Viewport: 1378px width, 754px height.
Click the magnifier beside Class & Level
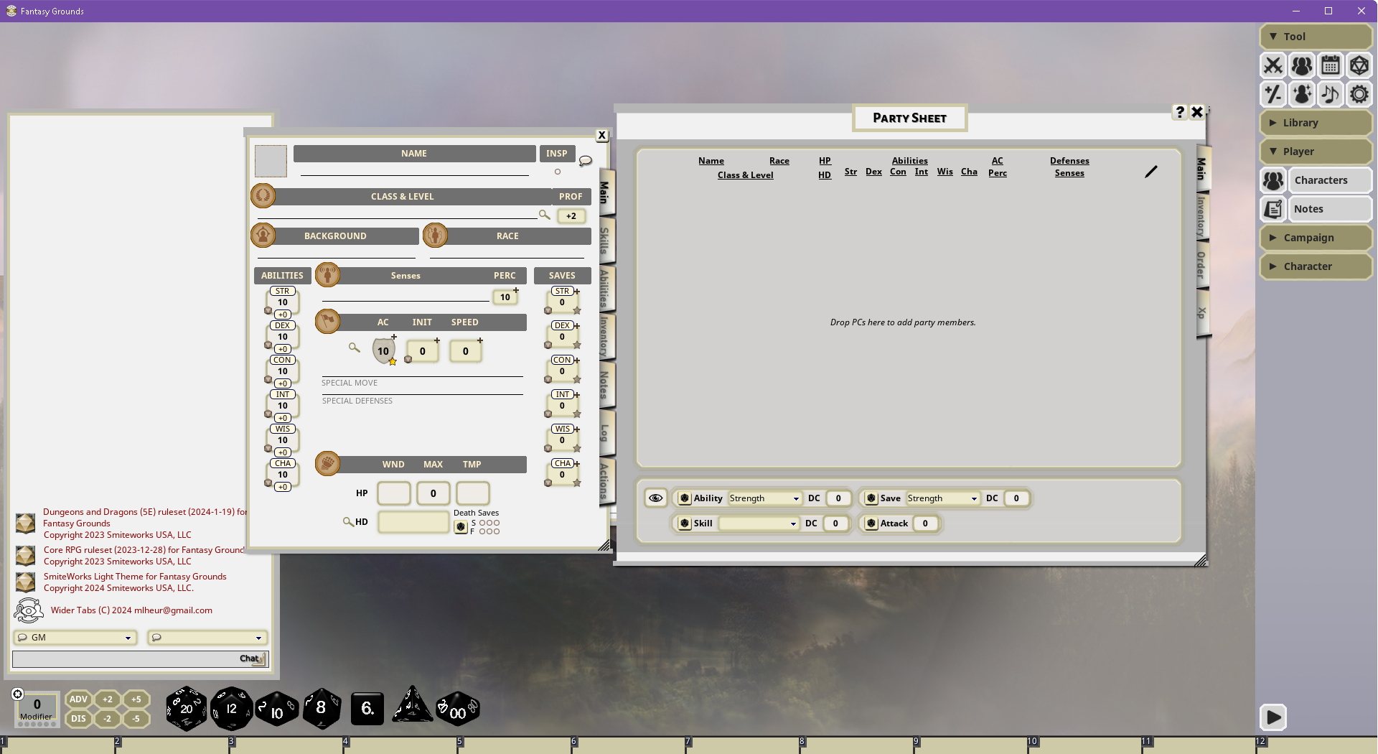point(544,215)
